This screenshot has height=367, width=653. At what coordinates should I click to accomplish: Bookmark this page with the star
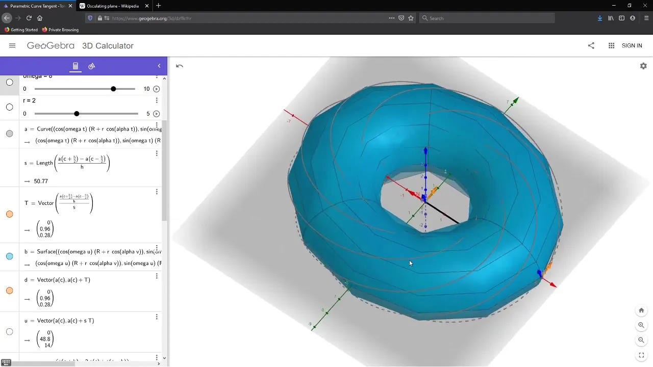pos(411,18)
